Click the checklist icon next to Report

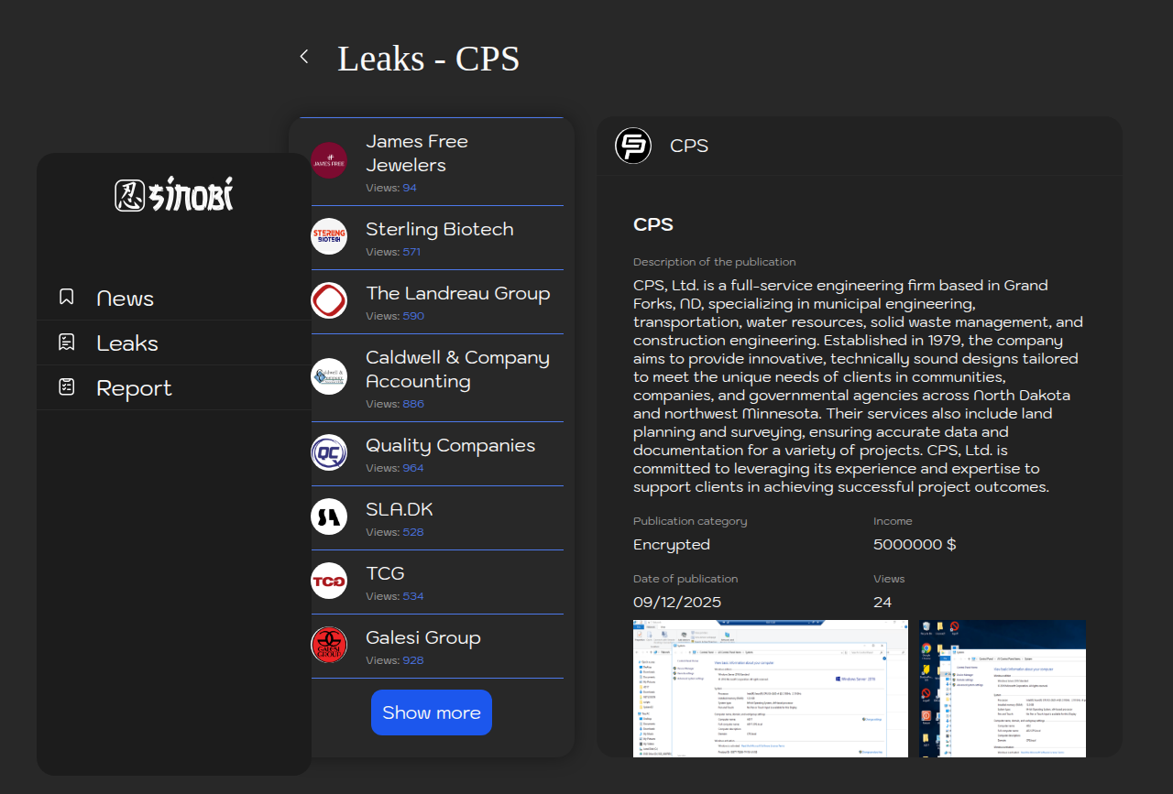pos(67,387)
